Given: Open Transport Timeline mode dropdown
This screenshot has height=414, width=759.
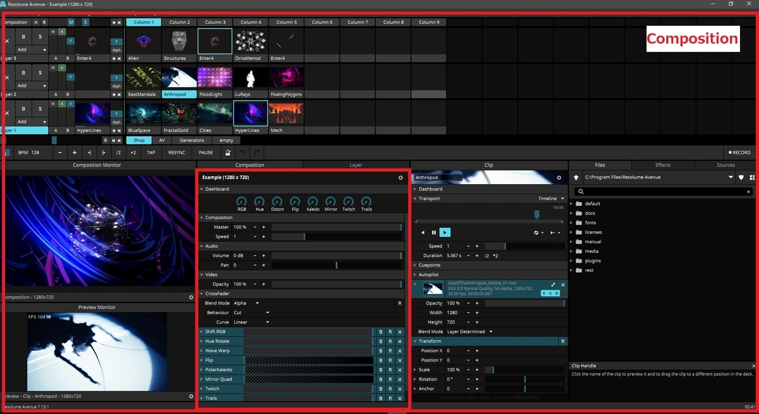Looking at the screenshot, I should click(552, 199).
